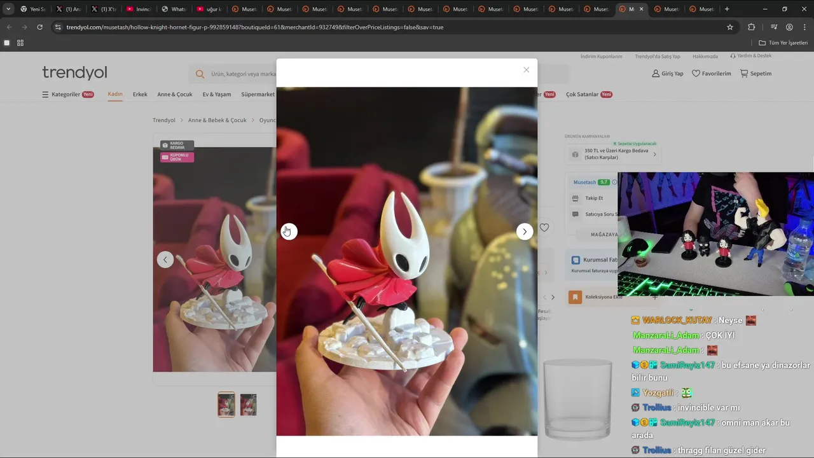Screen dimensions: 814x458
Task: Switch to the Invinc YouTube tab
Action: 138,9
